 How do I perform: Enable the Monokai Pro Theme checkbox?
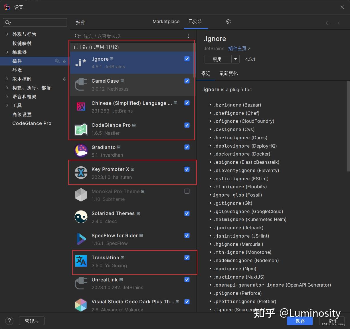187,191
